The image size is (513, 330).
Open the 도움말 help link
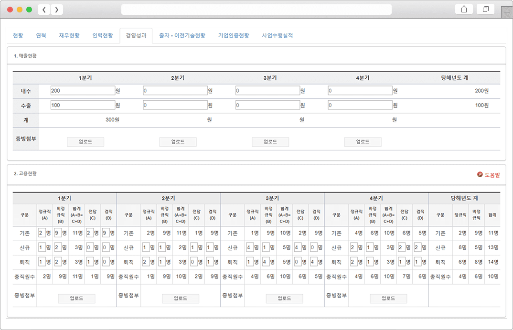point(492,175)
